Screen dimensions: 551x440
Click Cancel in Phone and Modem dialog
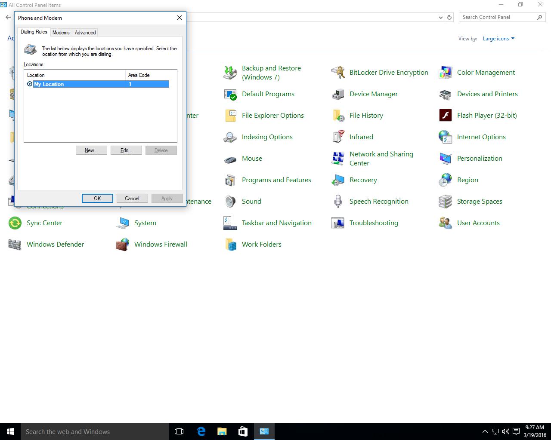pos(132,198)
